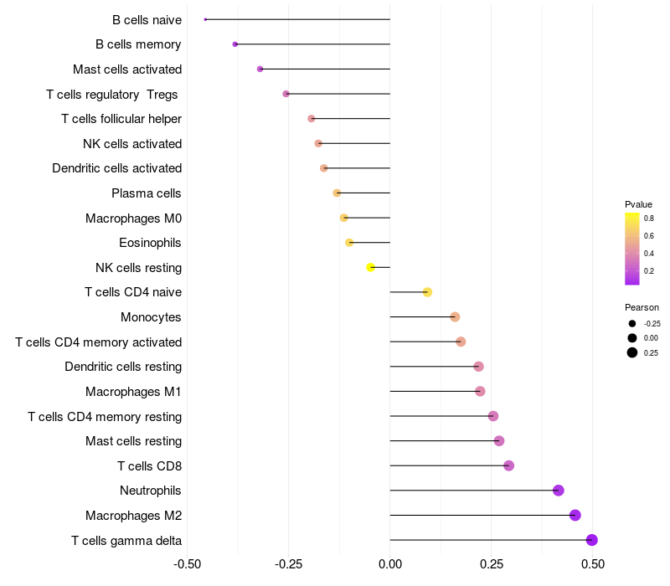Image resolution: width=670 pixels, height=586 pixels.
Task: Click the yellow NK cells resting dot
Action: click(370, 267)
